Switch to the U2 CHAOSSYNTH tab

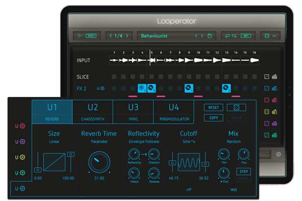[93, 112]
